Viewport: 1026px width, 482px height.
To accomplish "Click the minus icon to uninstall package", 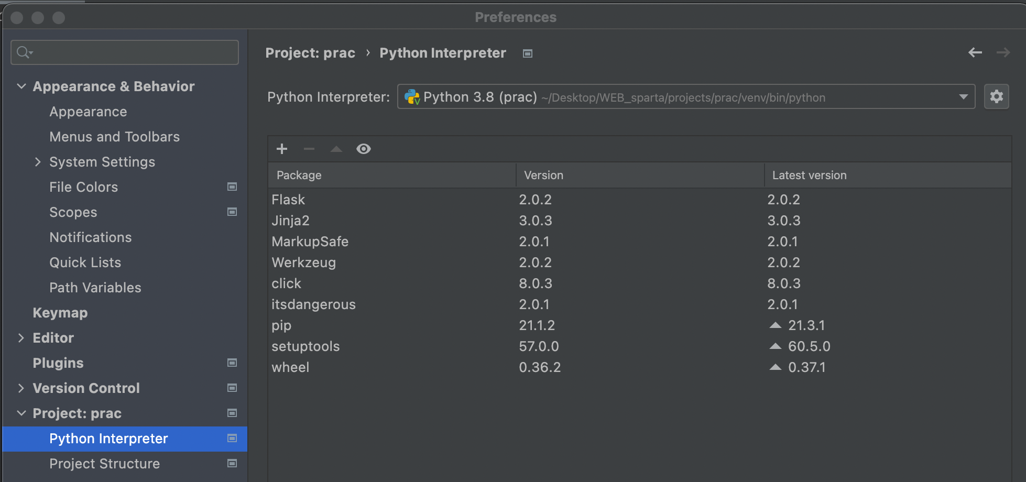I will click(x=309, y=149).
